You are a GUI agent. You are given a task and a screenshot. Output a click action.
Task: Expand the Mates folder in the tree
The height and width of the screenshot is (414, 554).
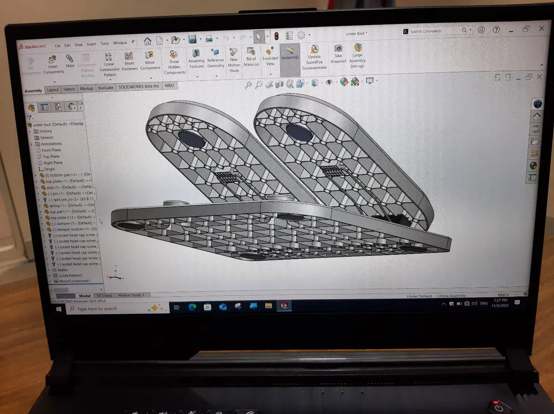click(49, 270)
